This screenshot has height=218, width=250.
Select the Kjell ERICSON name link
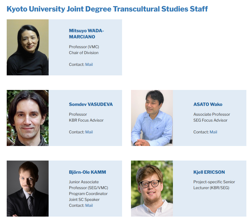[x=209, y=172]
